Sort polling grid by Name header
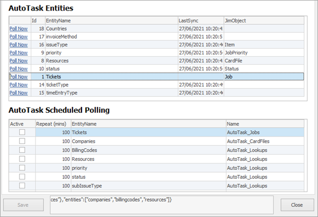 click(x=265, y=124)
